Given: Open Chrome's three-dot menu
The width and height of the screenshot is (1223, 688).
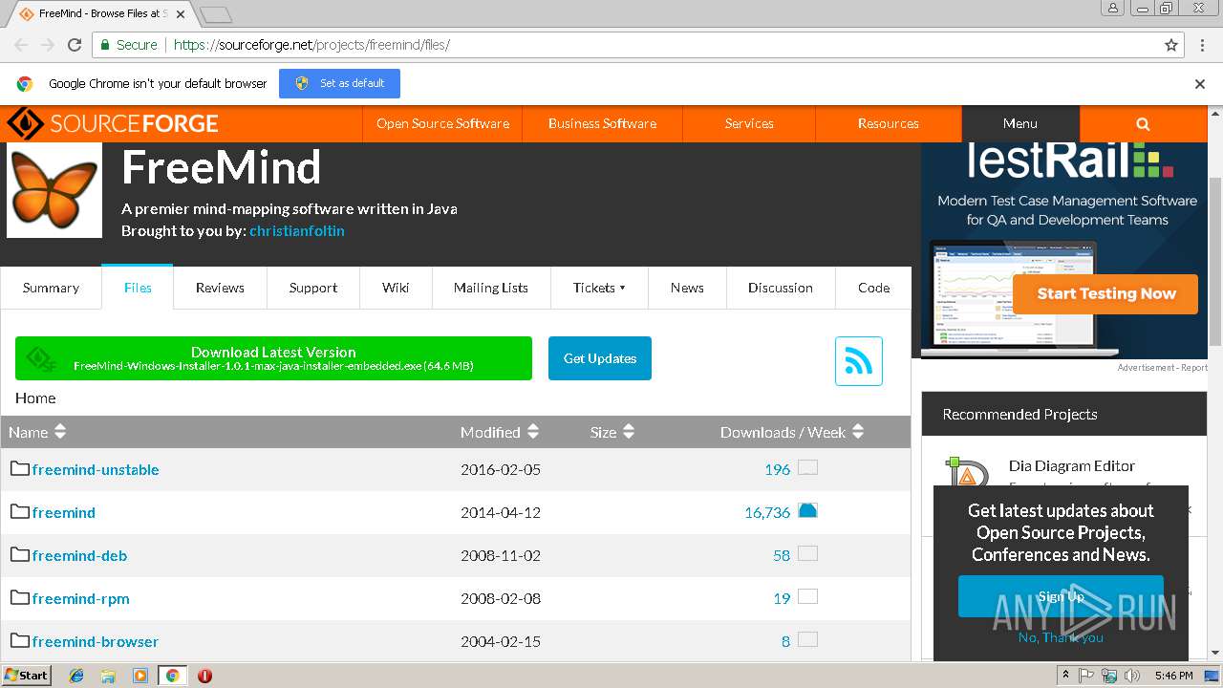Looking at the screenshot, I should coord(1201,45).
